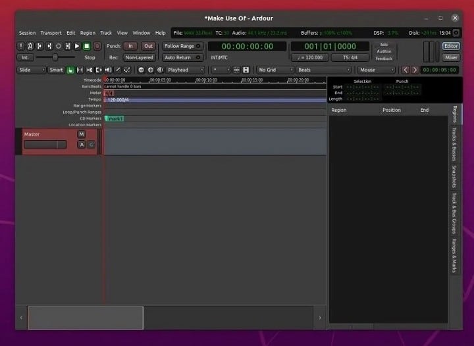Click the red Record button

pyautogui.click(x=97, y=46)
